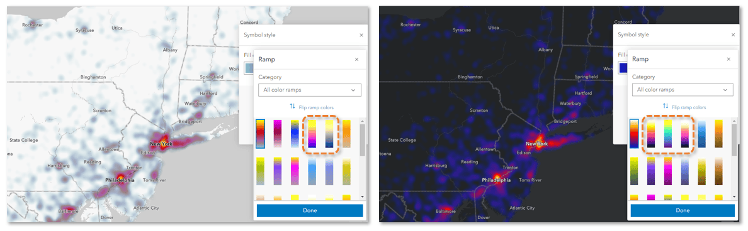This screenshot has width=748, height=231.
Task: Select first ramp swatch selected in left panel
Action: click(x=260, y=134)
